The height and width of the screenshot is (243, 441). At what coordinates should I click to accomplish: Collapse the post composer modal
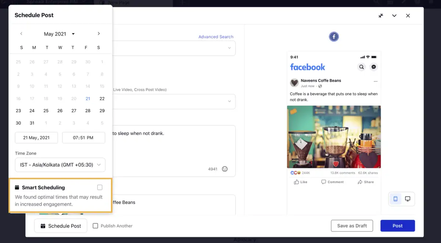pyautogui.click(x=381, y=16)
